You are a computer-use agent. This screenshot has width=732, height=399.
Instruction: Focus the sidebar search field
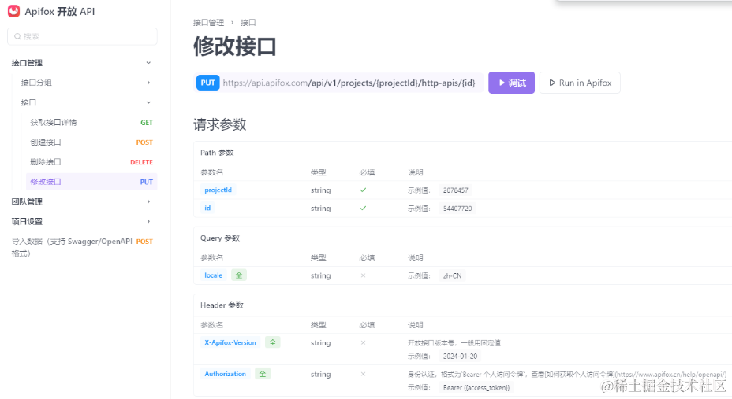[x=82, y=36]
